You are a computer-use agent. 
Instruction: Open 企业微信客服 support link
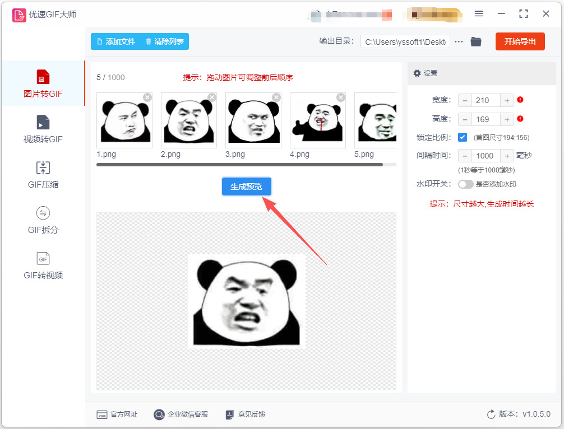point(181,414)
